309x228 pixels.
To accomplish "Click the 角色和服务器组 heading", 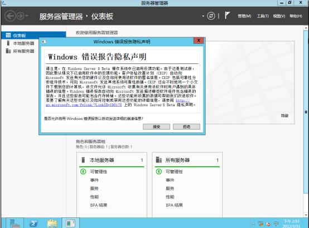I will point(90,141).
